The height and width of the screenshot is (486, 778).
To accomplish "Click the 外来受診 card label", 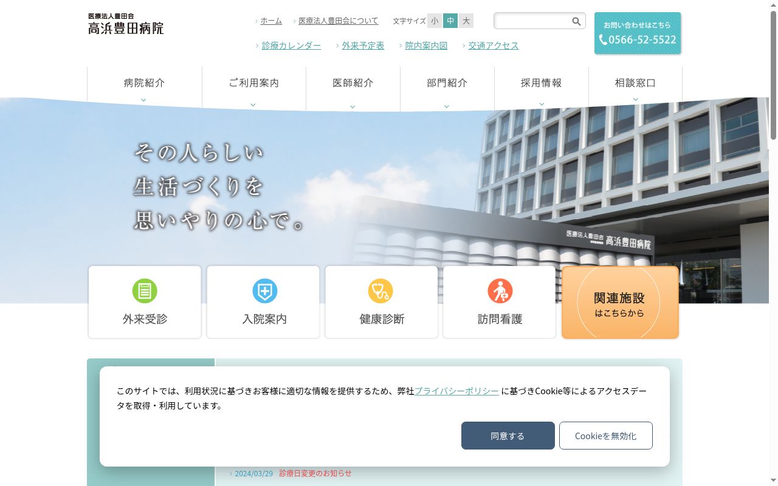I will tap(145, 319).
